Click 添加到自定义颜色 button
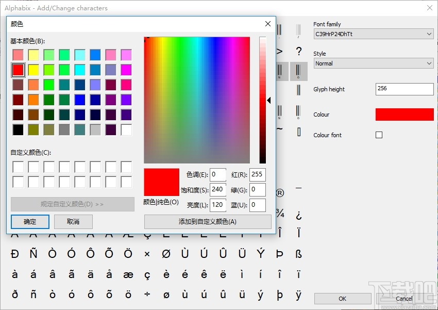Image resolution: width=438 pixels, height=310 pixels. pos(208,222)
